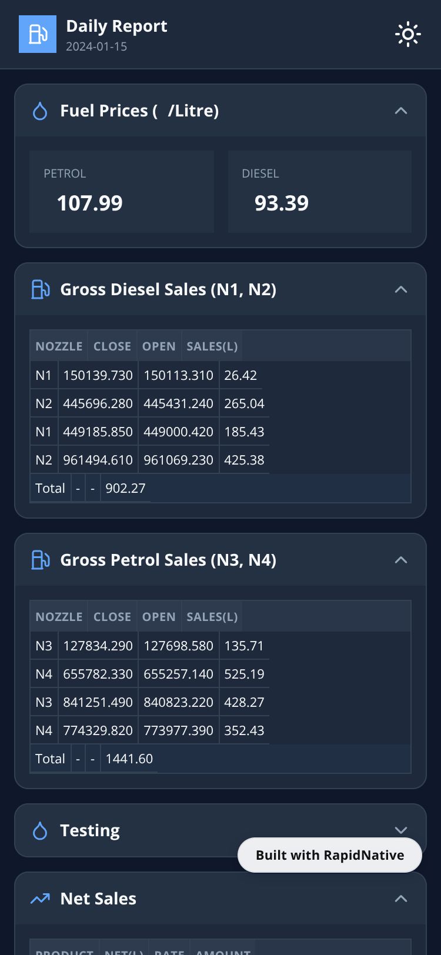Collapse the Fuel Prices section
The image size is (441, 955).
coord(401,111)
